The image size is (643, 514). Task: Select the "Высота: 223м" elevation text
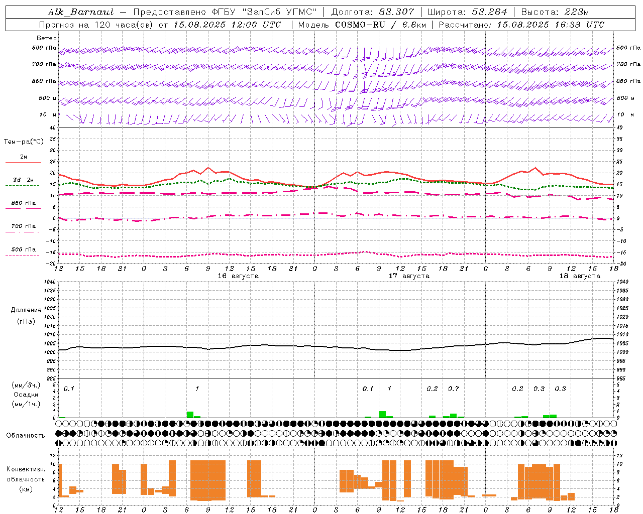pyautogui.click(x=555, y=12)
